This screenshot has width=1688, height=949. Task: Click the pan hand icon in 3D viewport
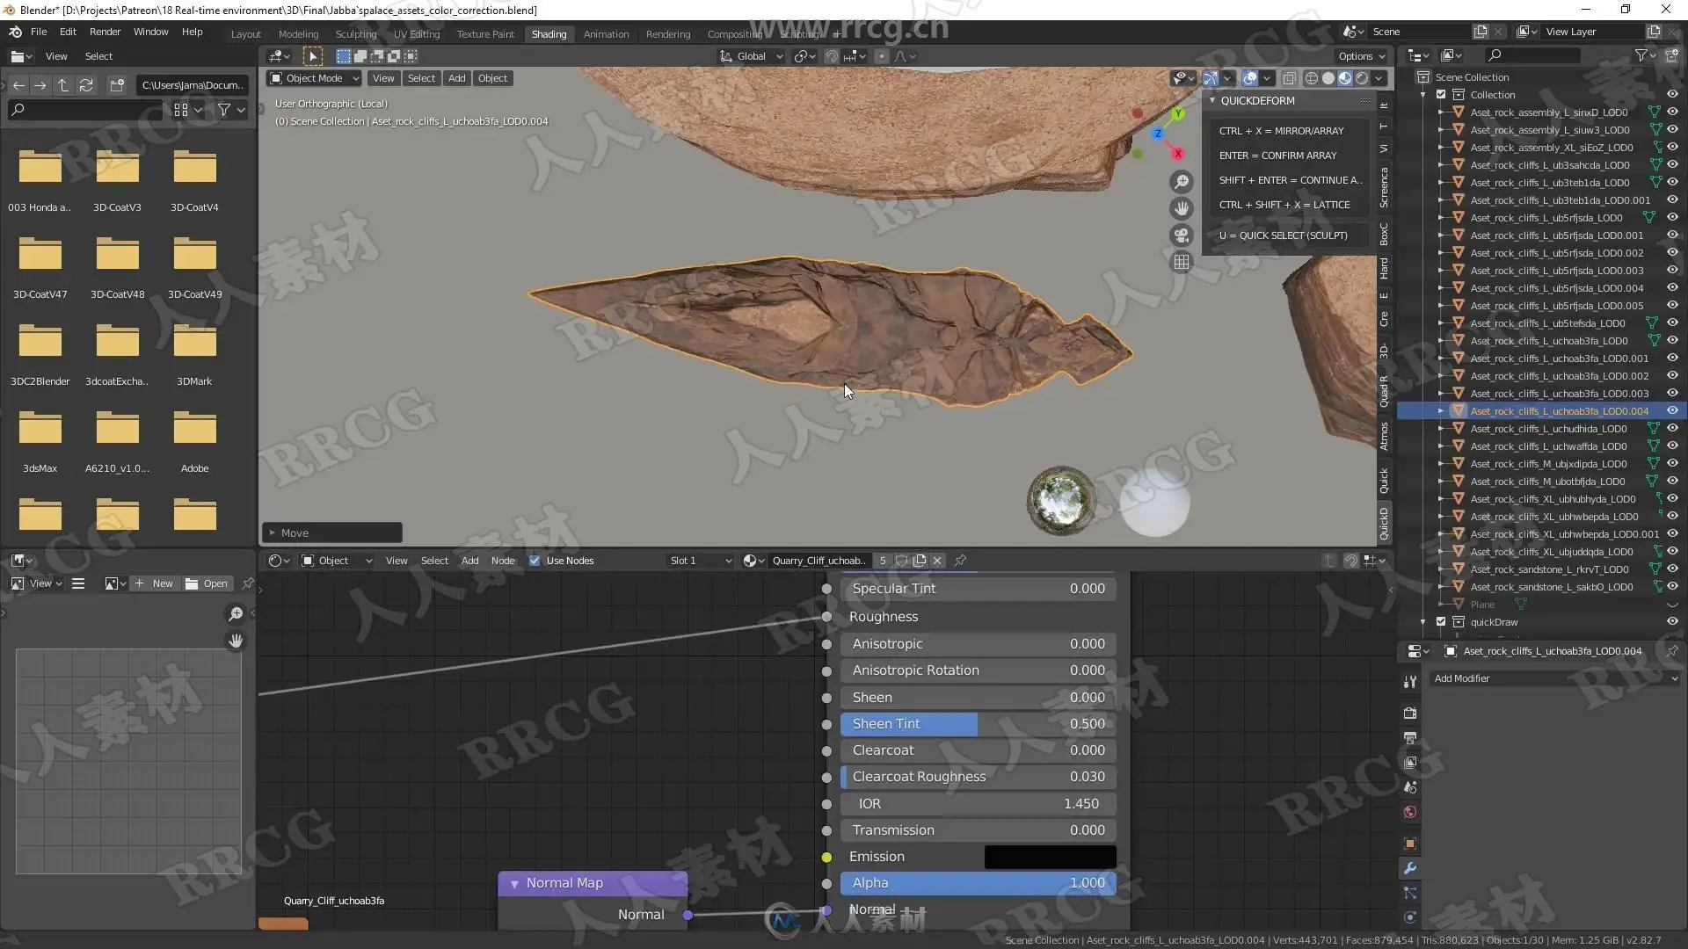click(x=1182, y=208)
